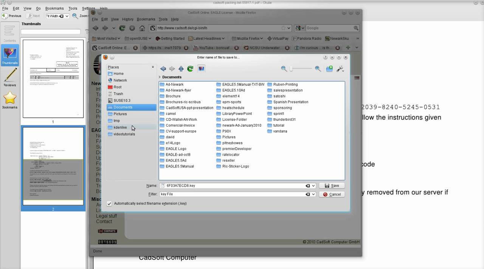Click Firefox reload page icon
Screen dimensions: 484x269
click(122, 28)
